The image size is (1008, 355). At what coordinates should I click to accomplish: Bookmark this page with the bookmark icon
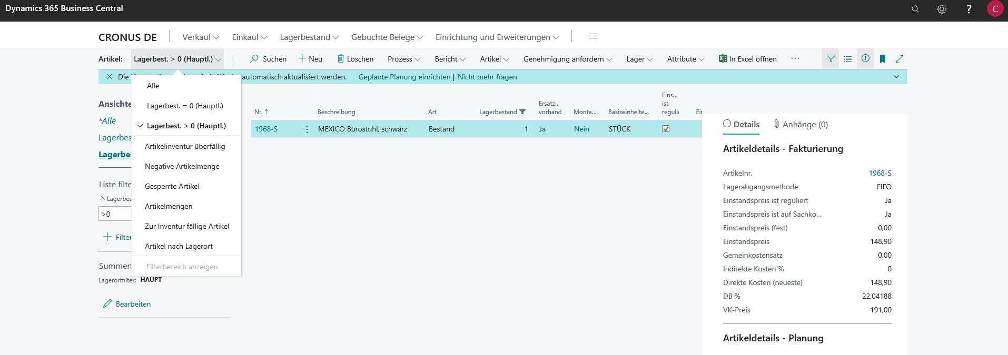click(883, 59)
